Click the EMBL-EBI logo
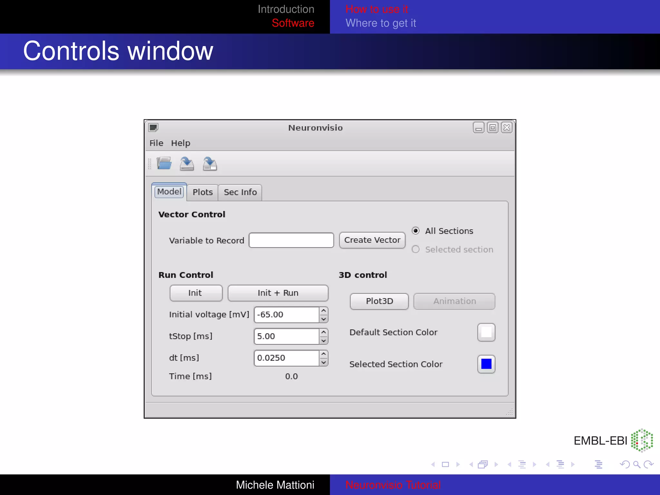Image resolution: width=660 pixels, height=495 pixels. (613, 441)
